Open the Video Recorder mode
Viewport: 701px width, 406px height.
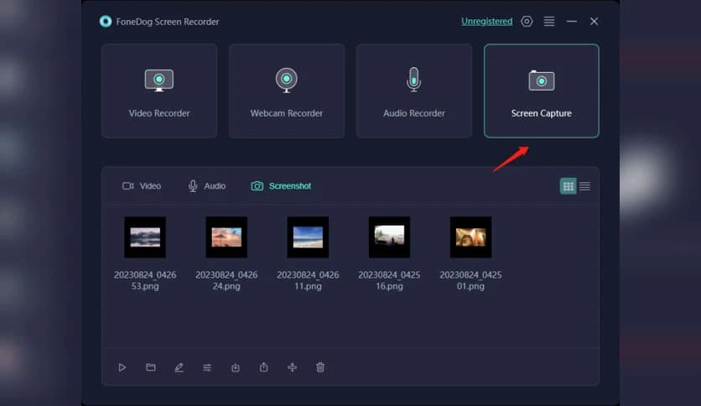(159, 91)
